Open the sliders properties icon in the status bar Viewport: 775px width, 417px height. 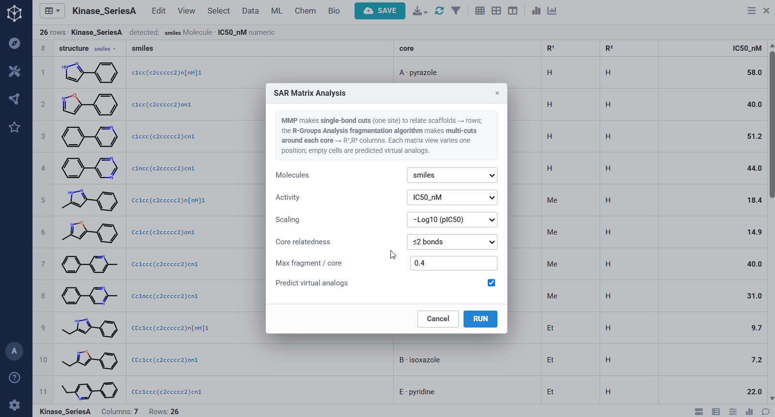[x=733, y=412]
